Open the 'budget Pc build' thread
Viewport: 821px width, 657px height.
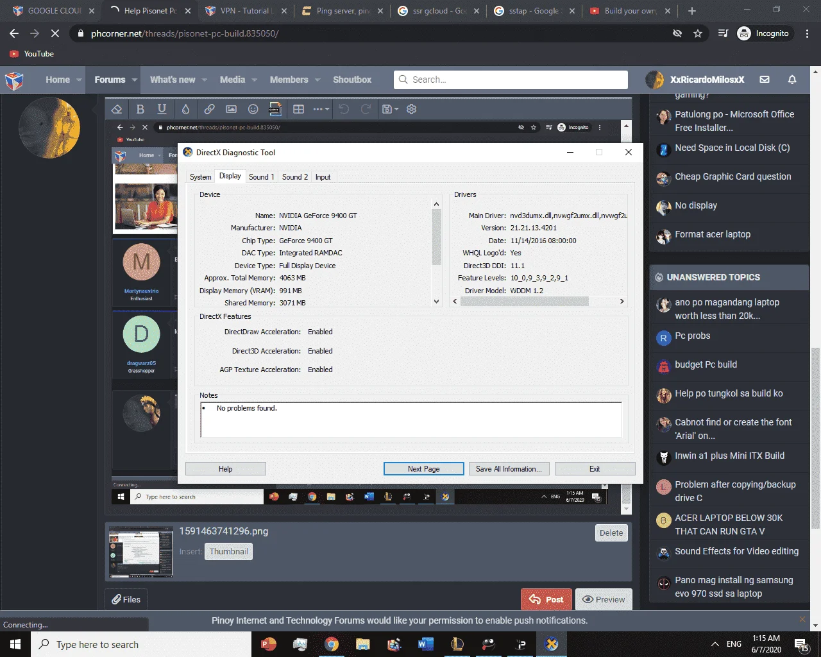coord(706,364)
